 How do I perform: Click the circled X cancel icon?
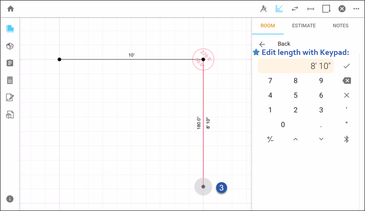tap(342, 9)
